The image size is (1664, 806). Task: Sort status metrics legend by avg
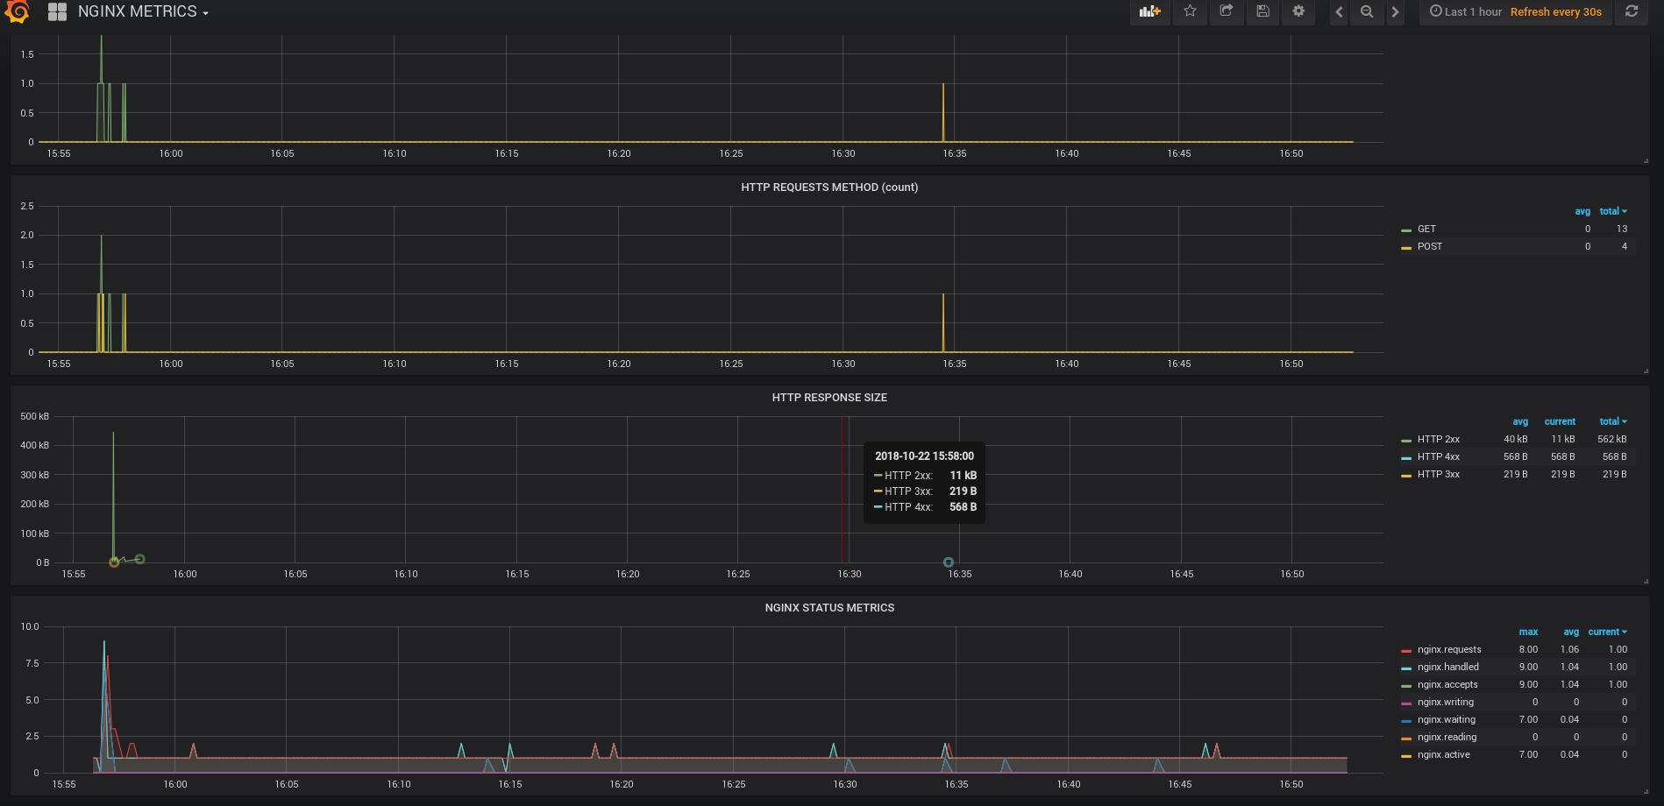[1571, 632]
